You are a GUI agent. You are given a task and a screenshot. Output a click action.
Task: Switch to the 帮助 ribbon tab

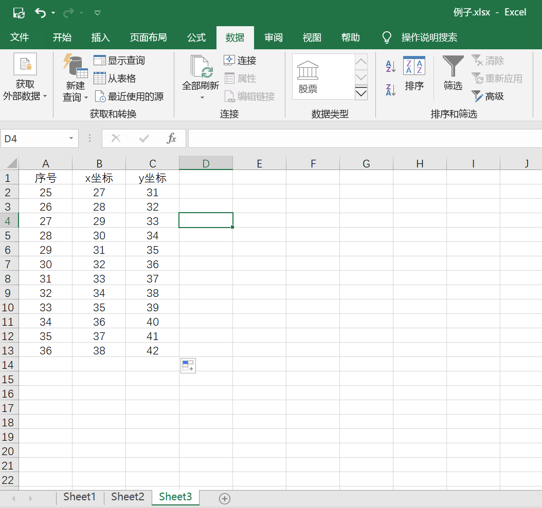351,37
